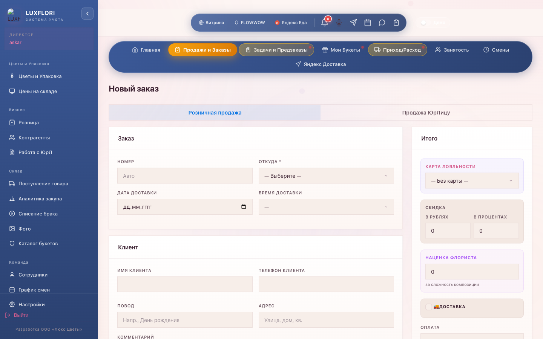543x339 pixels.
Task: Open the chat bubble icon
Action: pos(382,23)
